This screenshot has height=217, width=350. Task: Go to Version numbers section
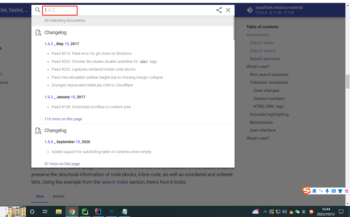tap(269, 99)
